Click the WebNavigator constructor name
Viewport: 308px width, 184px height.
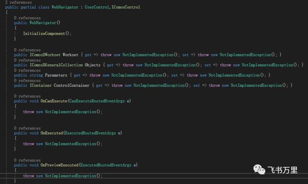click(43, 23)
